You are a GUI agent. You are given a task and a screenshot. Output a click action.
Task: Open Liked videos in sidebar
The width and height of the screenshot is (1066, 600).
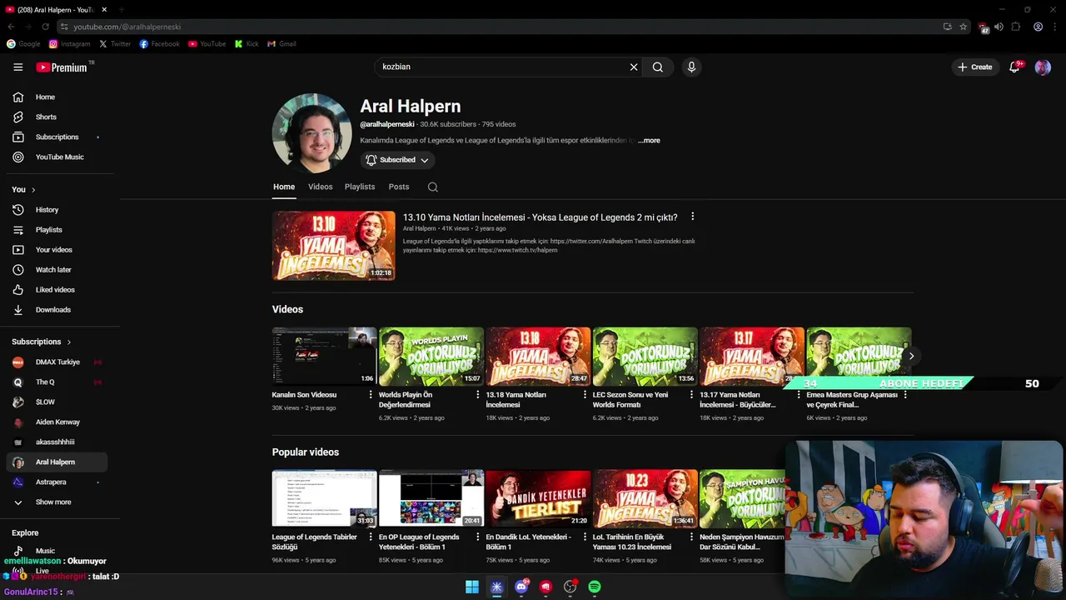[x=57, y=290]
